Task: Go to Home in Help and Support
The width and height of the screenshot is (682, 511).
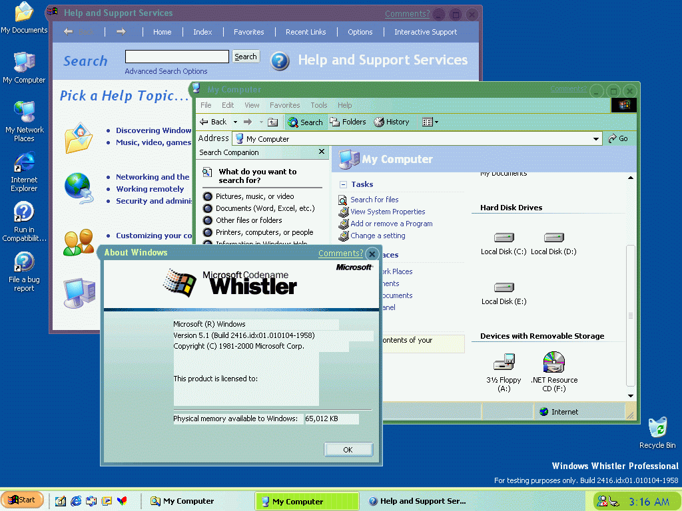Action: click(163, 32)
